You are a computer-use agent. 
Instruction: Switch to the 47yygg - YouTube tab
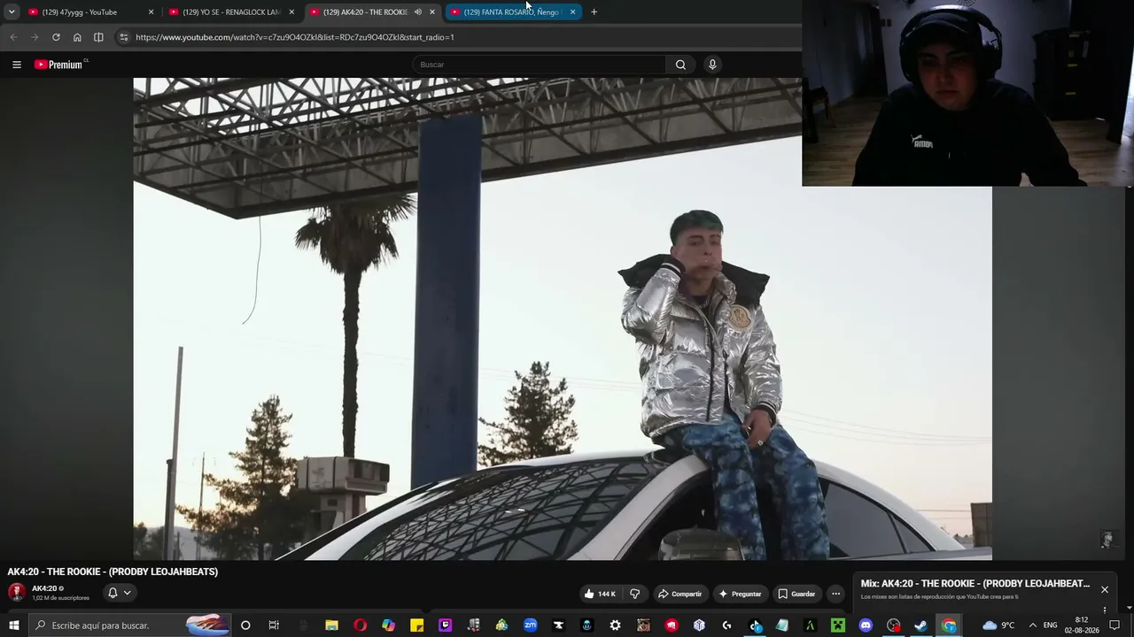(89, 12)
